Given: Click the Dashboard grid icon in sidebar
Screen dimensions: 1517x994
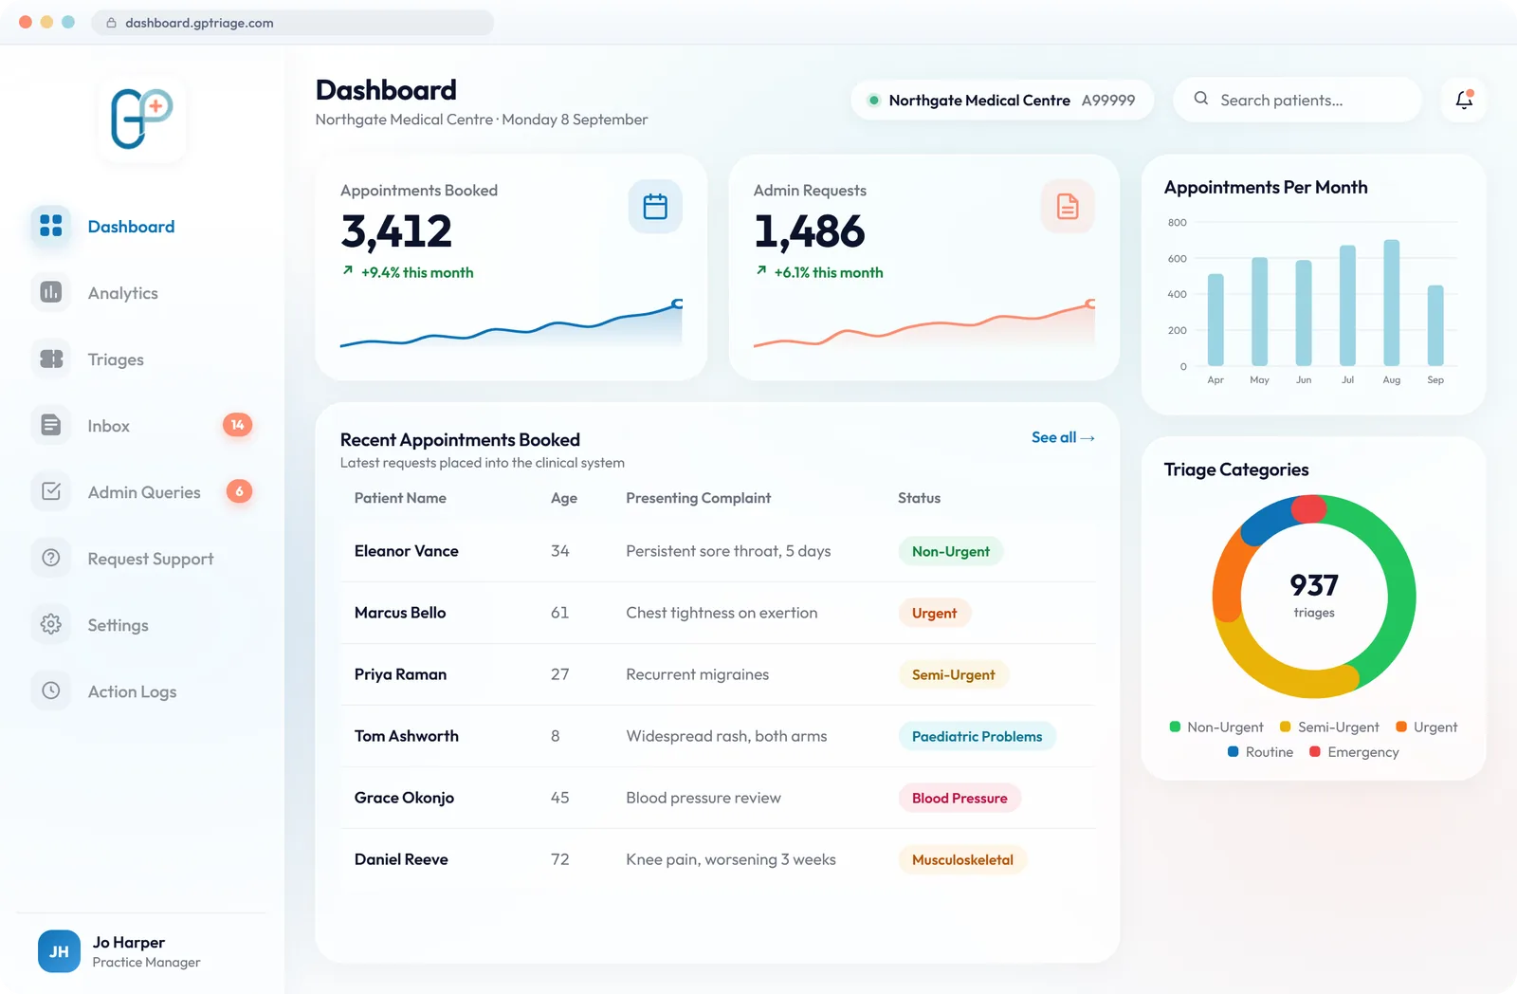Looking at the screenshot, I should pyautogui.click(x=51, y=226).
